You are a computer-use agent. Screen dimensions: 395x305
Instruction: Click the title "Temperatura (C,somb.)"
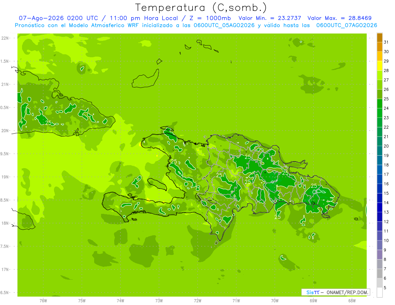pyautogui.click(x=201, y=8)
